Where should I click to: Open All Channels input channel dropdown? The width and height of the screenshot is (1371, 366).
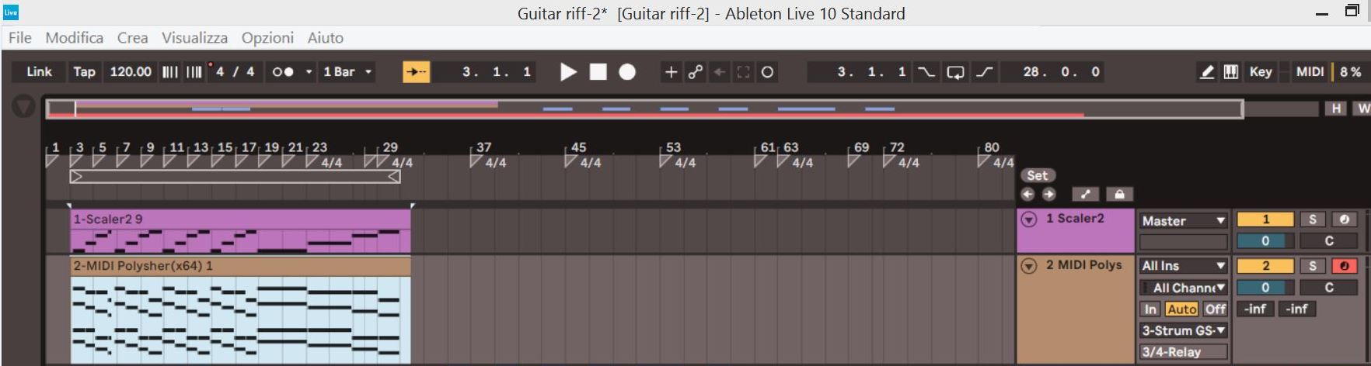coord(1183,288)
